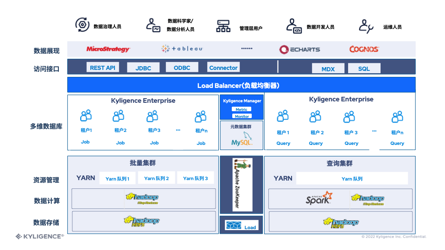Select 租户2 Job users icon

pos(118,116)
